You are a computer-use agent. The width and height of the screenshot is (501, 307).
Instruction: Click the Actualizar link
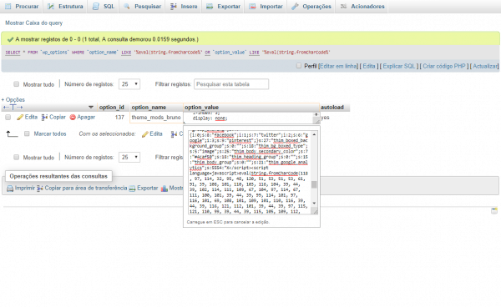coord(485,66)
